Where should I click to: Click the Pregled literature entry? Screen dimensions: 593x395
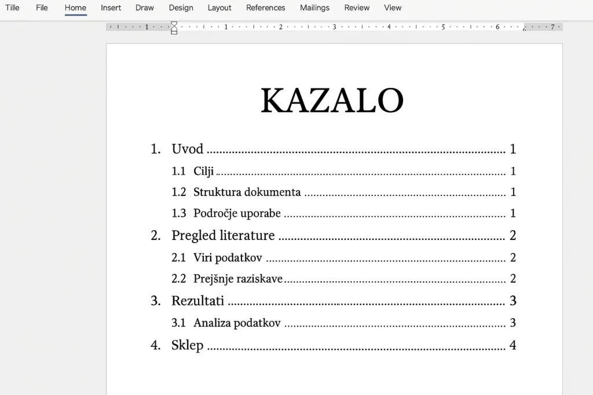point(223,235)
